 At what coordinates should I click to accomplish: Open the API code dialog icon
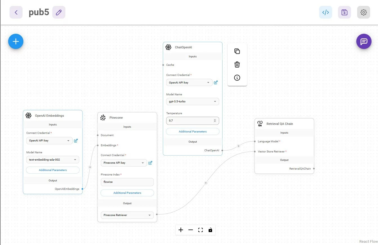[x=326, y=12]
